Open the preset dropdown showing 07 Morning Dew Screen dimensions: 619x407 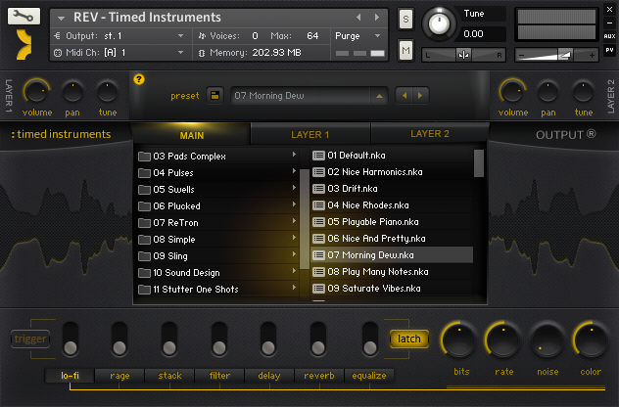[309, 96]
